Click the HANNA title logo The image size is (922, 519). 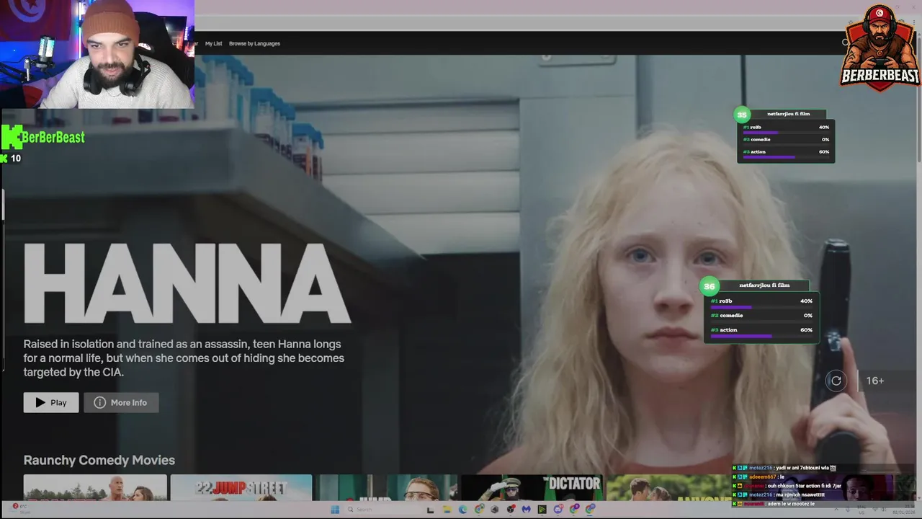pos(187,283)
